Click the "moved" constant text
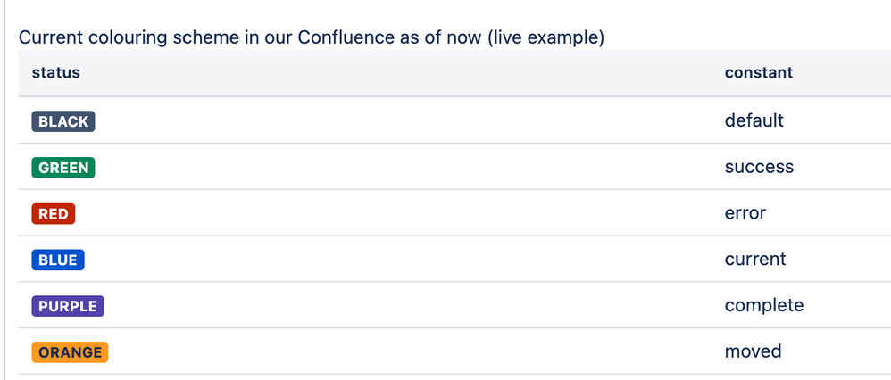This screenshot has width=891, height=380. 753,351
